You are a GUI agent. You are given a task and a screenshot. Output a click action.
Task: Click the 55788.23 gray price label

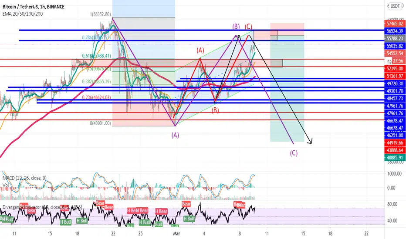pos(395,39)
